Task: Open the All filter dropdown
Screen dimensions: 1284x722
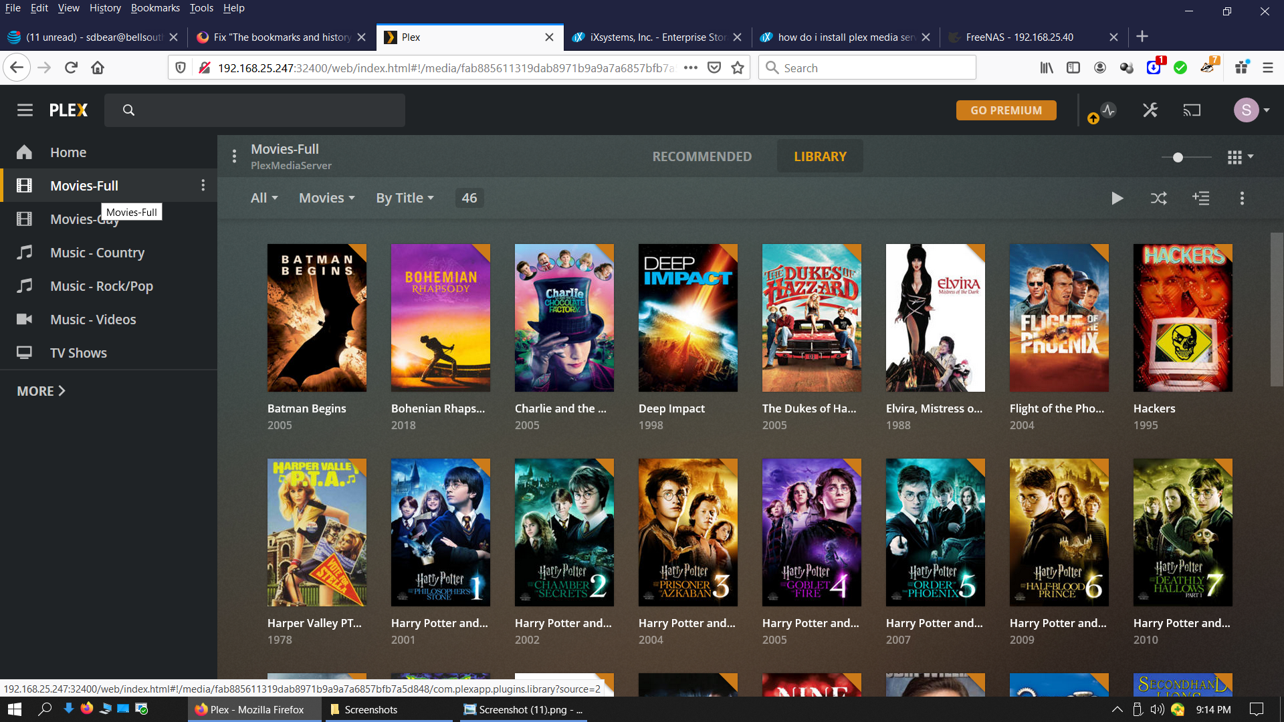Action: tap(264, 198)
